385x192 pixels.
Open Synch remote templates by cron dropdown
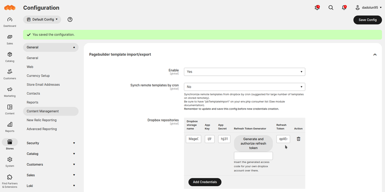point(244,87)
